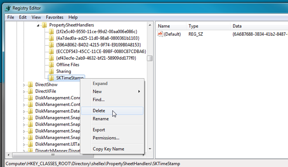Click the Offline Files folder icon

[51, 65]
